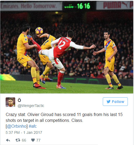Open the @Orbinho mention link
Image resolution: width=134 pixels, height=145 pixels.
pos(17,126)
